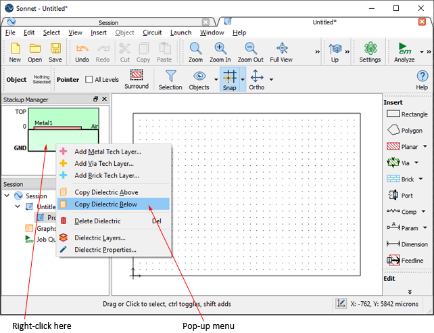This screenshot has height=333, width=434.
Task: Choose Add Via Tech Layer
Action: (114, 163)
